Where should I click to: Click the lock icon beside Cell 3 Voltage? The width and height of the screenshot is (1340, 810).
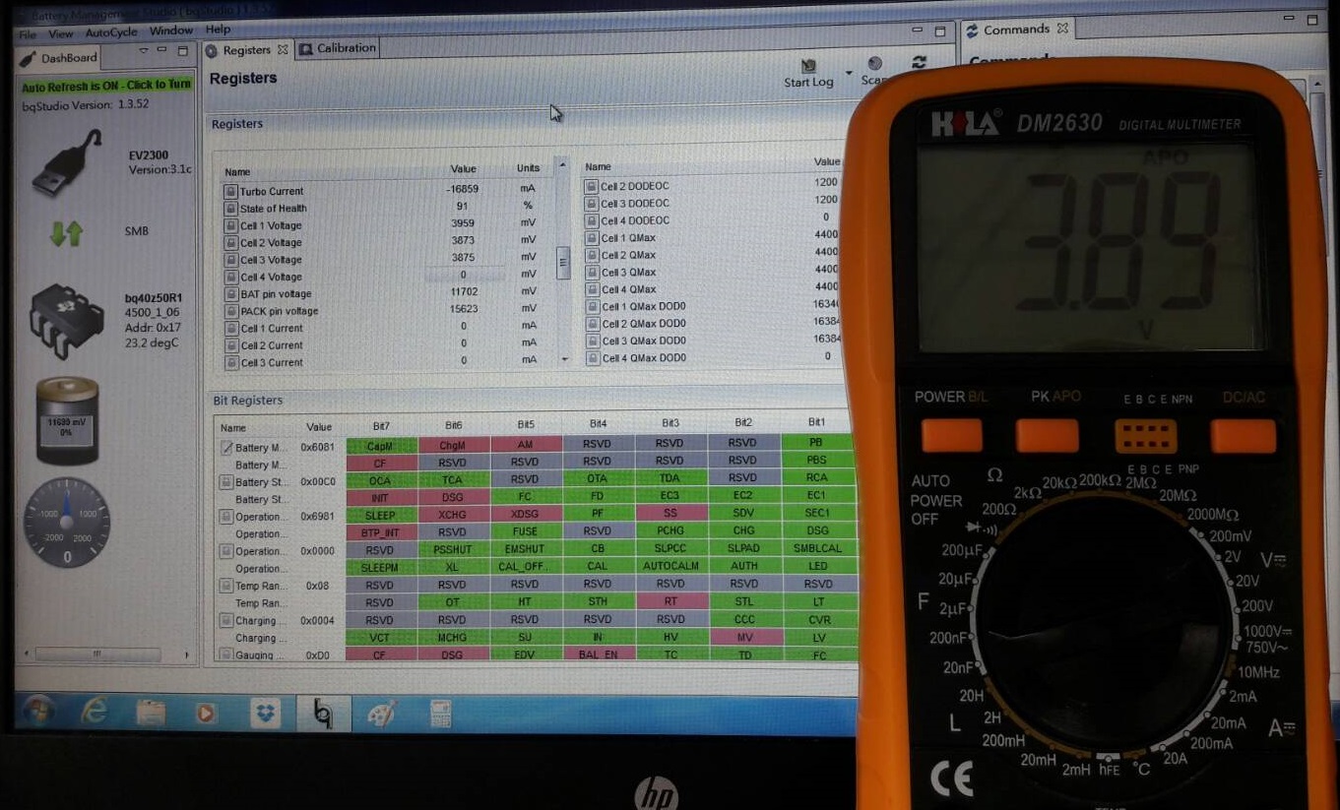pyautogui.click(x=230, y=260)
